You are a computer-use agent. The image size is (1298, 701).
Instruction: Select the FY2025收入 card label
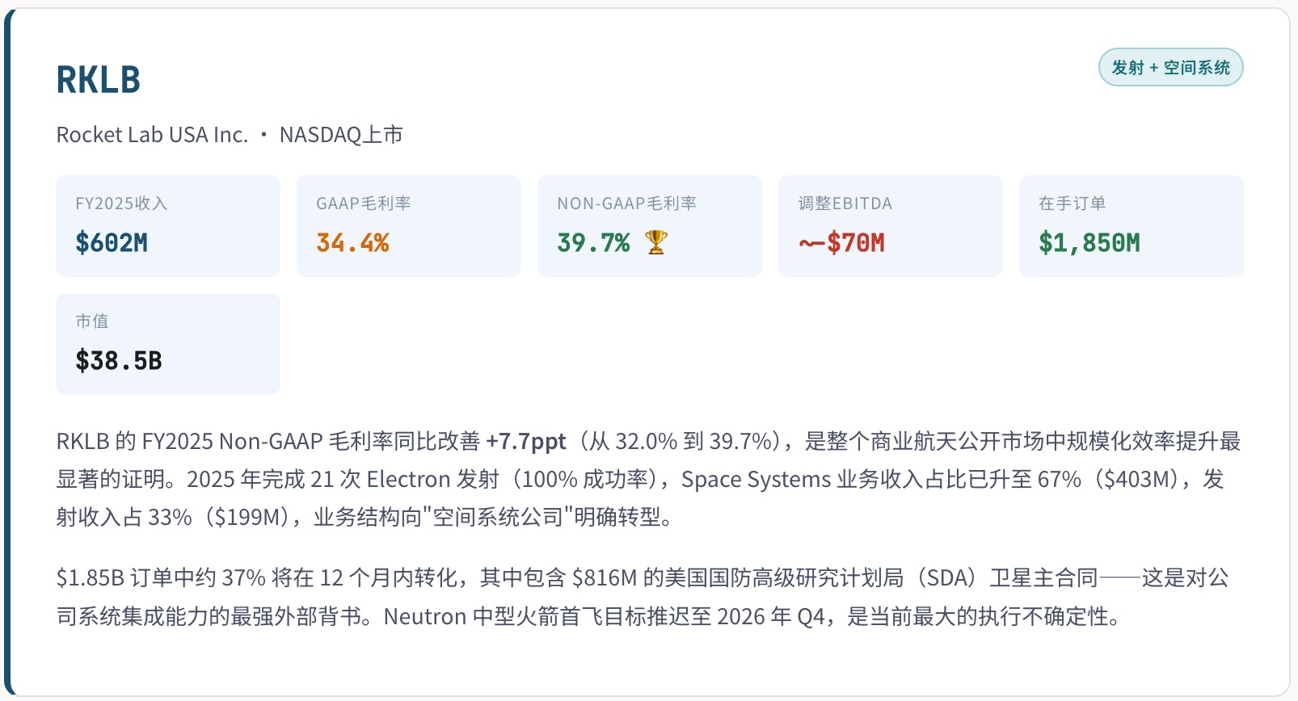tap(121, 204)
